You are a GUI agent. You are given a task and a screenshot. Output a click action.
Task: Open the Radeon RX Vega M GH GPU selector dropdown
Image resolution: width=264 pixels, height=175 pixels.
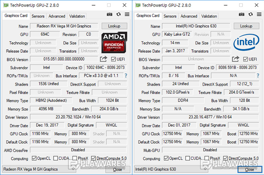pos(39,169)
